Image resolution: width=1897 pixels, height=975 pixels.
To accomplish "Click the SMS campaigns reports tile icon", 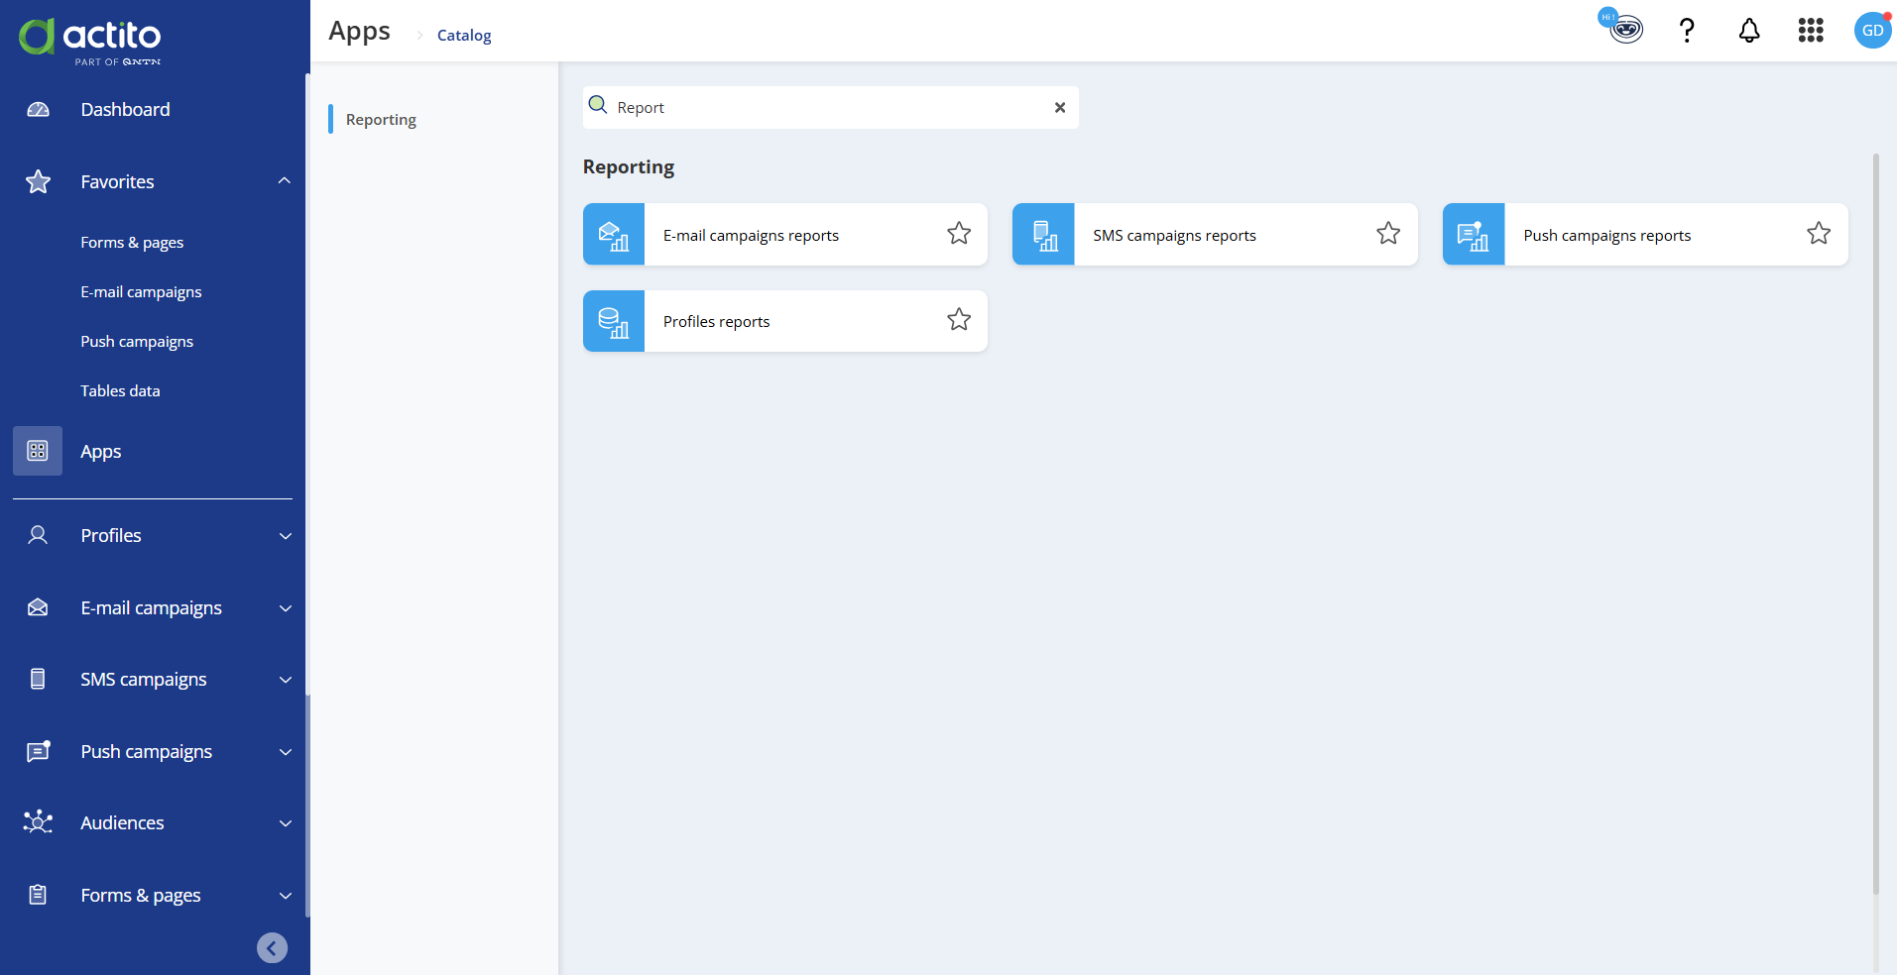I will [x=1043, y=235].
